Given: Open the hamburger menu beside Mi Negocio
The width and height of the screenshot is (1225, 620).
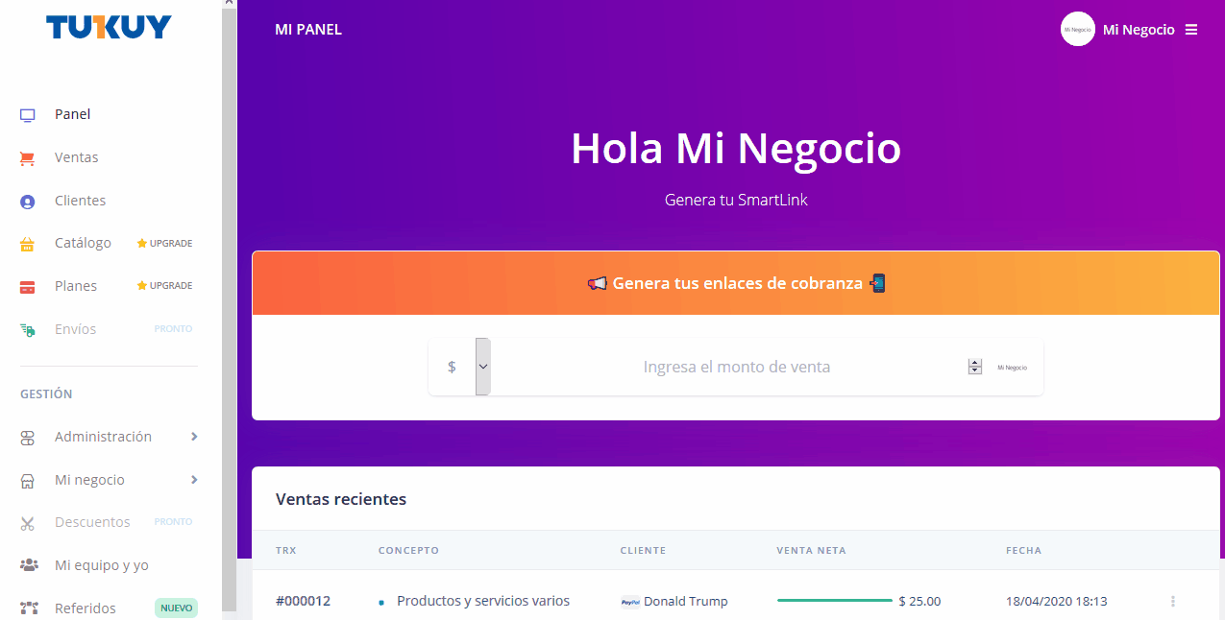Looking at the screenshot, I should (1191, 30).
